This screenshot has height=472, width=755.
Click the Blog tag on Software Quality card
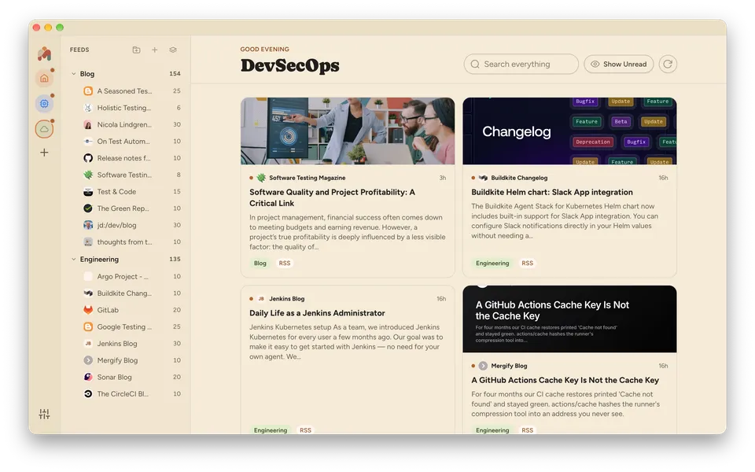tap(260, 263)
